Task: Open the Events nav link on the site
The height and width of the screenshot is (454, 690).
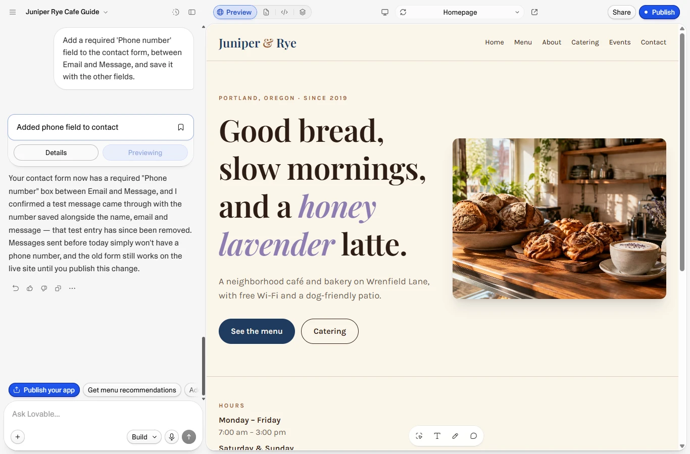Action: (x=620, y=42)
